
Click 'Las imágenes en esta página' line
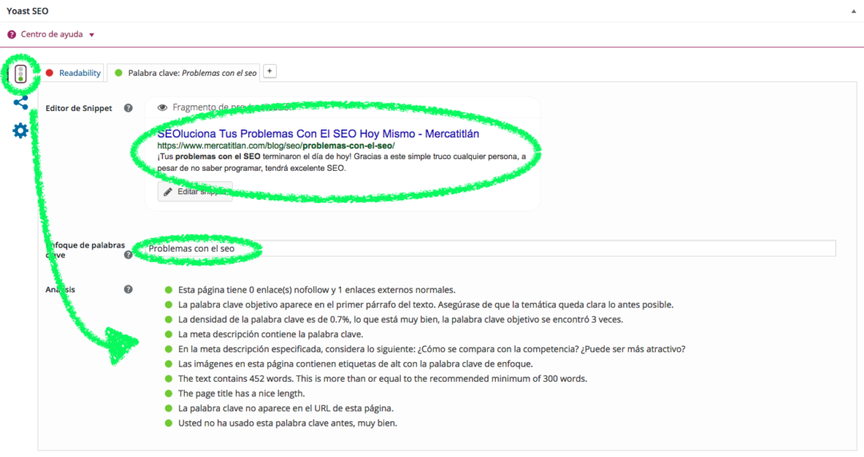click(355, 364)
